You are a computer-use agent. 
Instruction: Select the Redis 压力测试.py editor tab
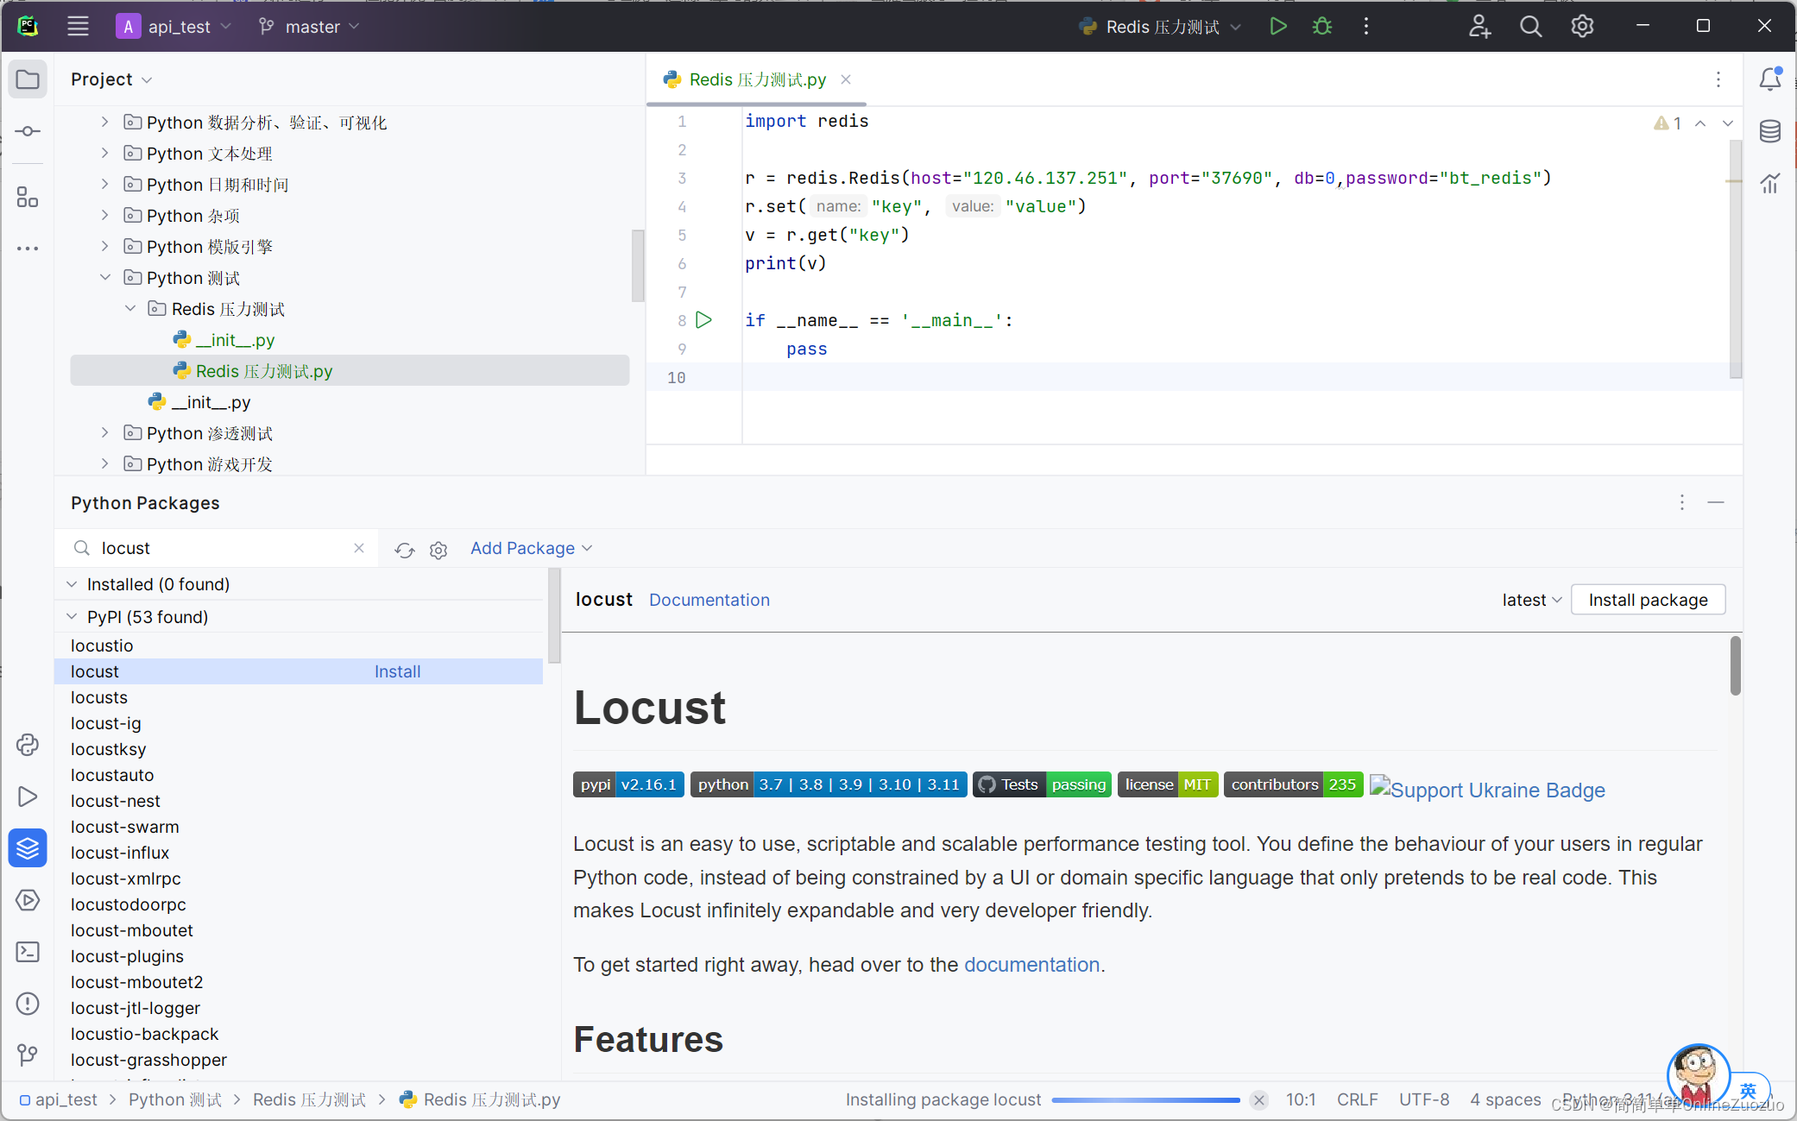pyautogui.click(x=757, y=79)
